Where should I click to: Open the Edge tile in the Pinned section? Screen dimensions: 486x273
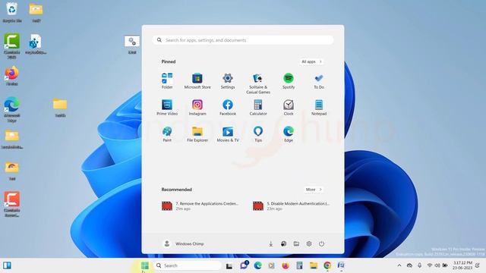pyautogui.click(x=289, y=134)
